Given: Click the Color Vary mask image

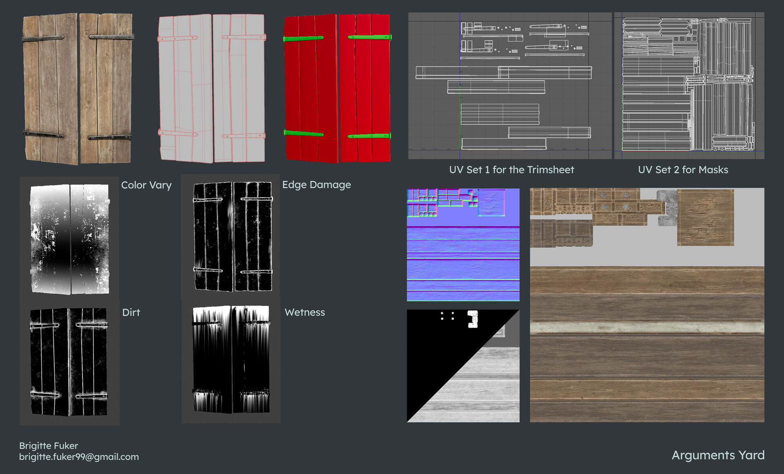Looking at the screenshot, I should point(70,239).
